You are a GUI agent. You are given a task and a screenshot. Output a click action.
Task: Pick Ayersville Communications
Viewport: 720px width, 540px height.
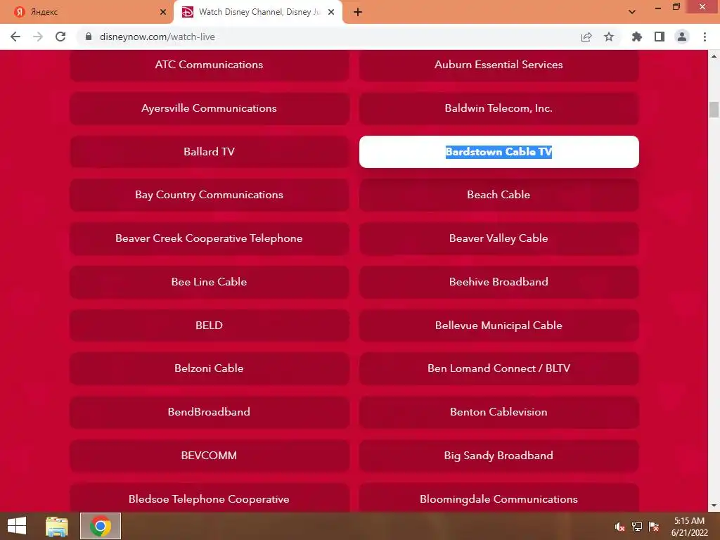click(210, 108)
